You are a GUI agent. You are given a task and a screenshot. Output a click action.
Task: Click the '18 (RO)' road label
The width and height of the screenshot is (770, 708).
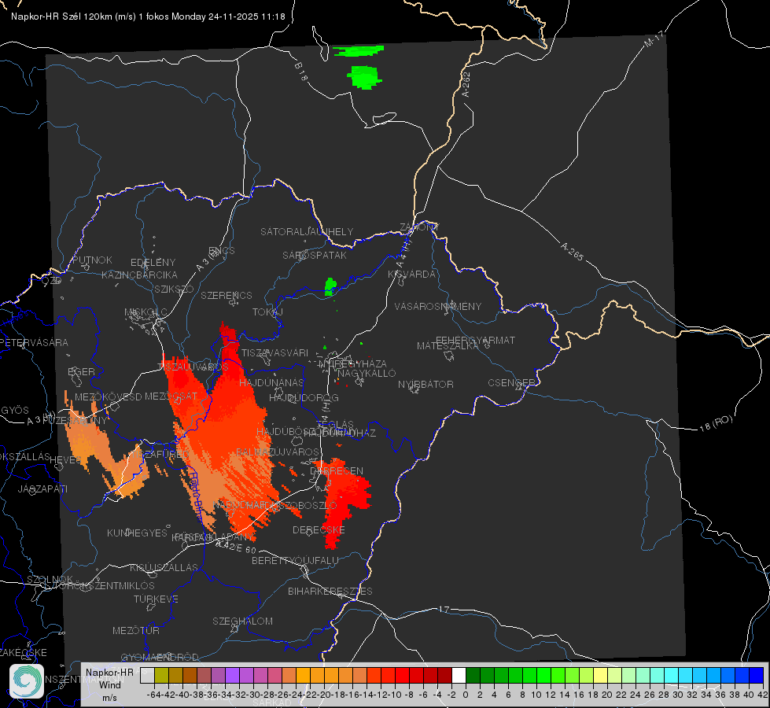716,423
